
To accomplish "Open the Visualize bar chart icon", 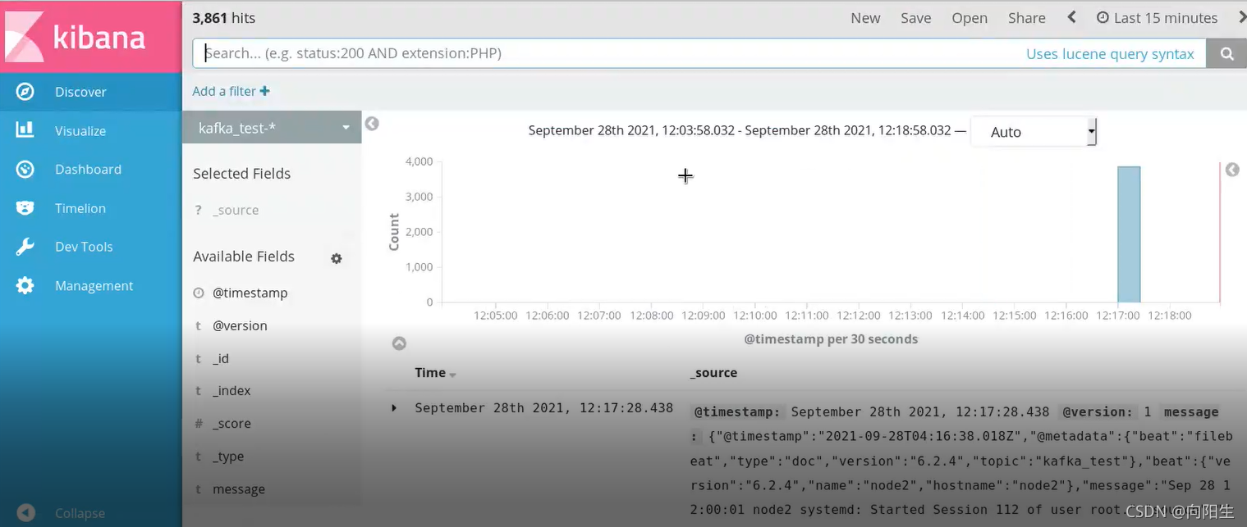I will point(25,130).
